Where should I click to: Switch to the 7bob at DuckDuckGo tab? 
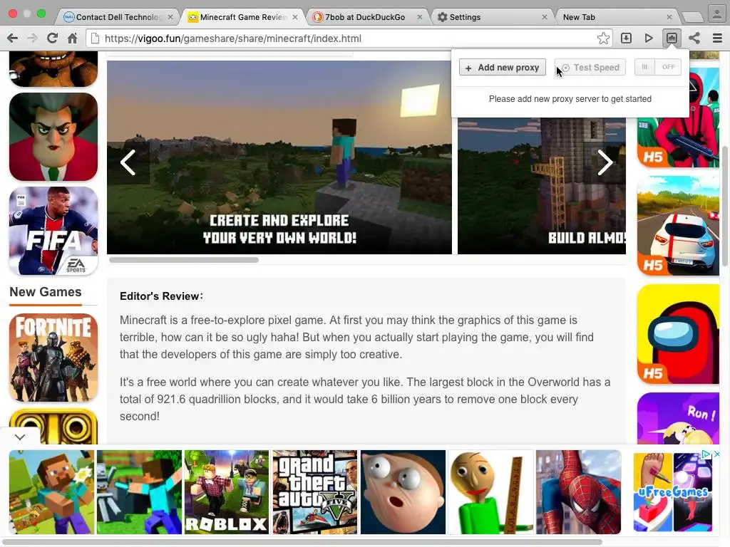[x=365, y=17]
